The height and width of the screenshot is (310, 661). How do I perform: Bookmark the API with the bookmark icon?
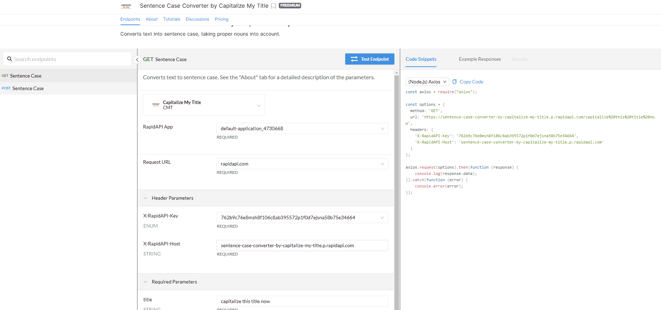[274, 6]
